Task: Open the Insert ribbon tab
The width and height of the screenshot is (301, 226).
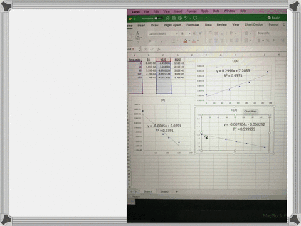Action: pyautogui.click(x=142, y=25)
